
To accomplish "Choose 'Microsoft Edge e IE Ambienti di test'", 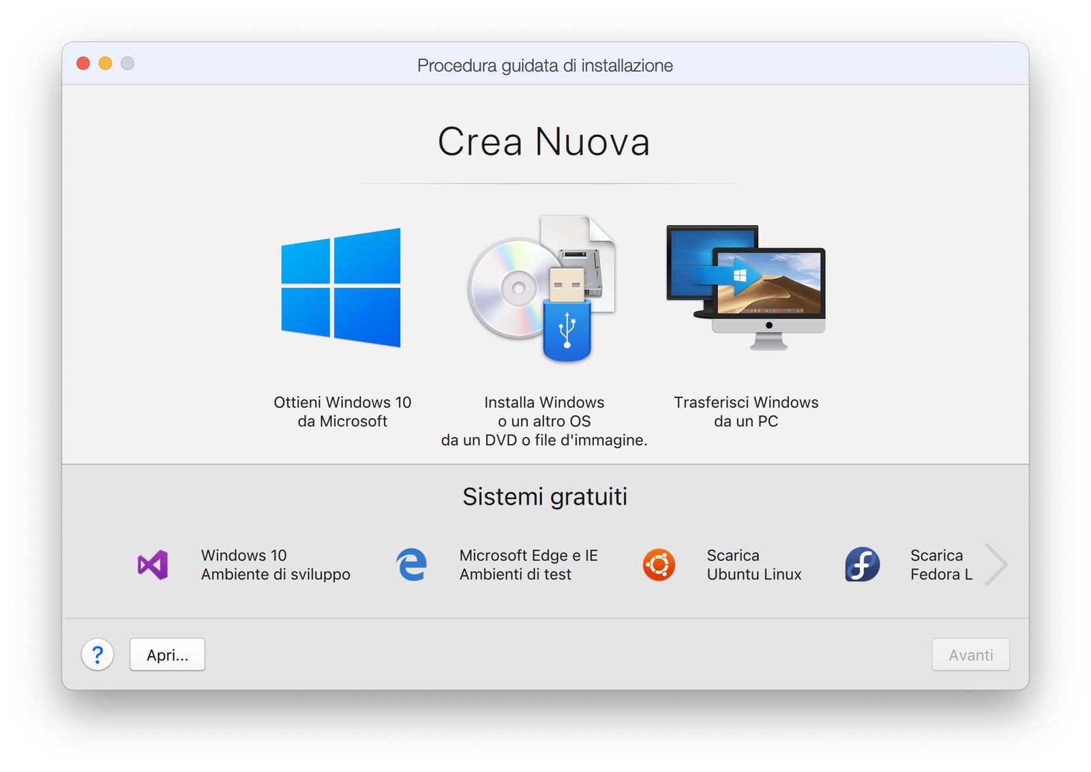I will pyautogui.click(x=528, y=565).
